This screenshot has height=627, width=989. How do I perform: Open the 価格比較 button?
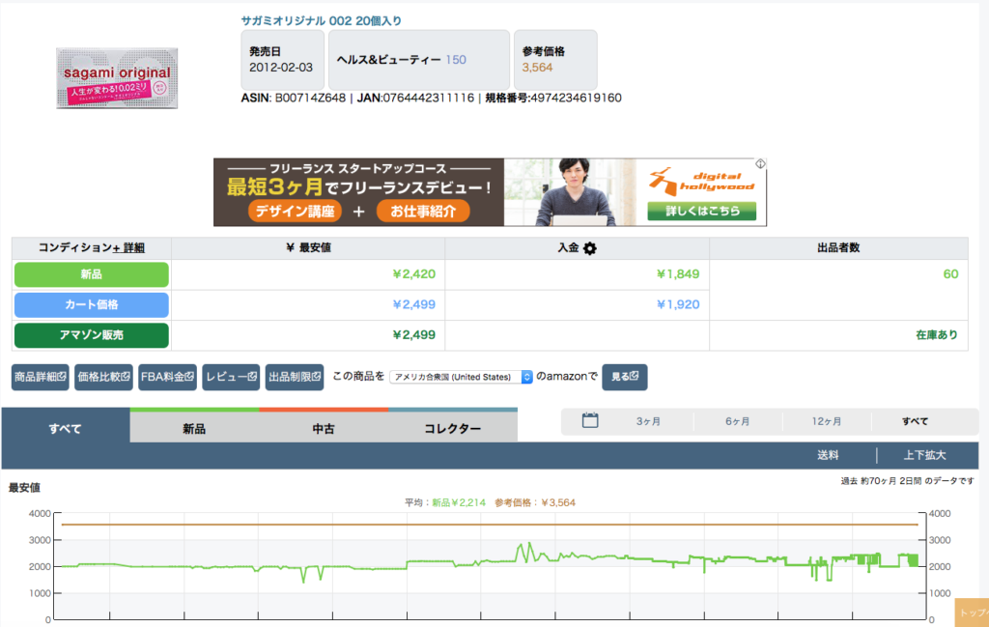click(x=103, y=377)
